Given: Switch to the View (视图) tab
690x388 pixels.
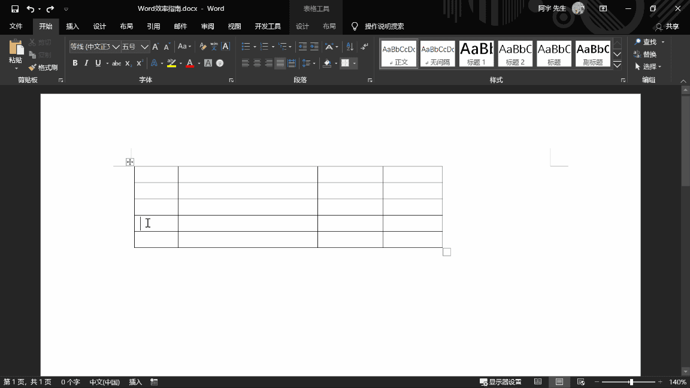Looking at the screenshot, I should (234, 26).
